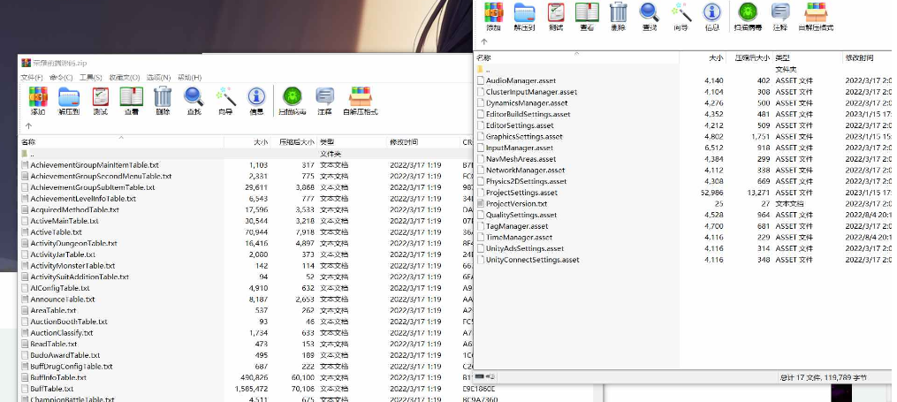This screenshot has height=402, width=897.
Task: Click View (查看) icon in right archive window
Action: (586, 15)
